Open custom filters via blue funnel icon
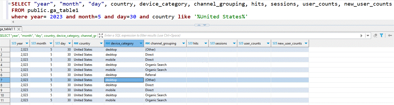Image resolution: width=394 pixels, height=105 pixels. click(381, 35)
